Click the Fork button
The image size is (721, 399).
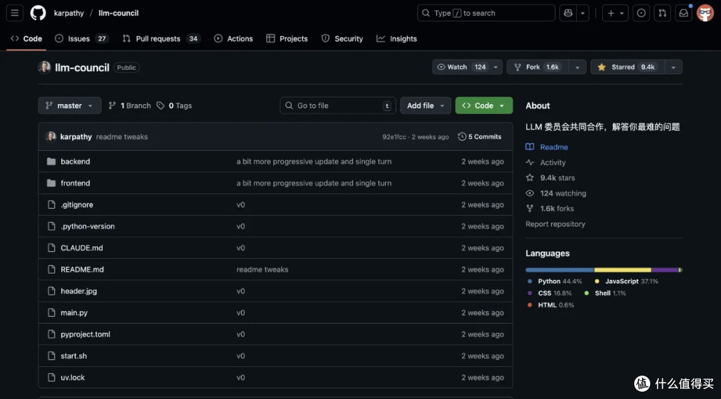pos(537,67)
